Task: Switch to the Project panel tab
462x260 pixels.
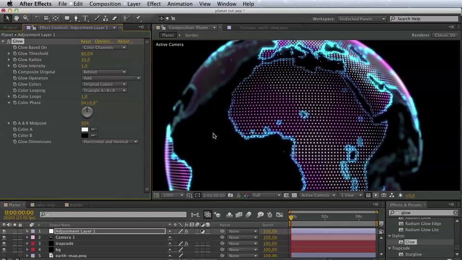Action: click(10, 27)
